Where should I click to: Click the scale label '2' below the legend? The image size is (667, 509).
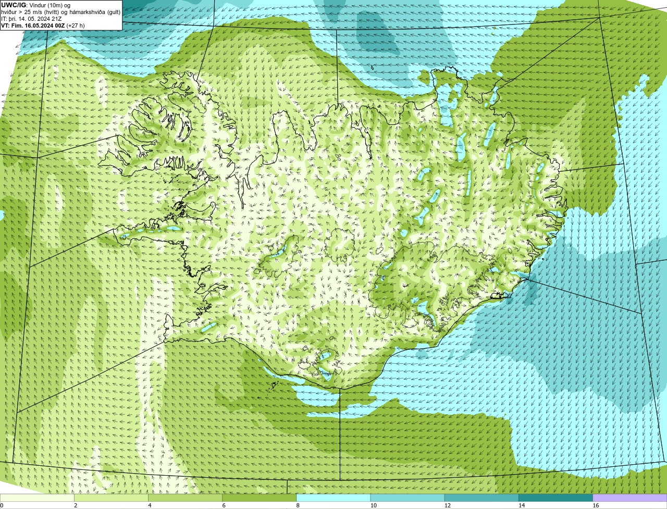pos(76,505)
